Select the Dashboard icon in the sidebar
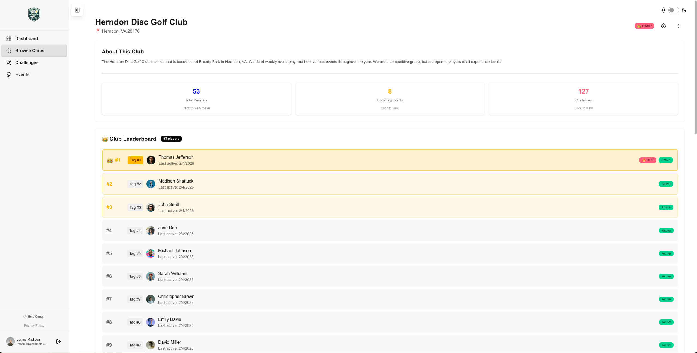This screenshot has width=697, height=353. [8, 38]
